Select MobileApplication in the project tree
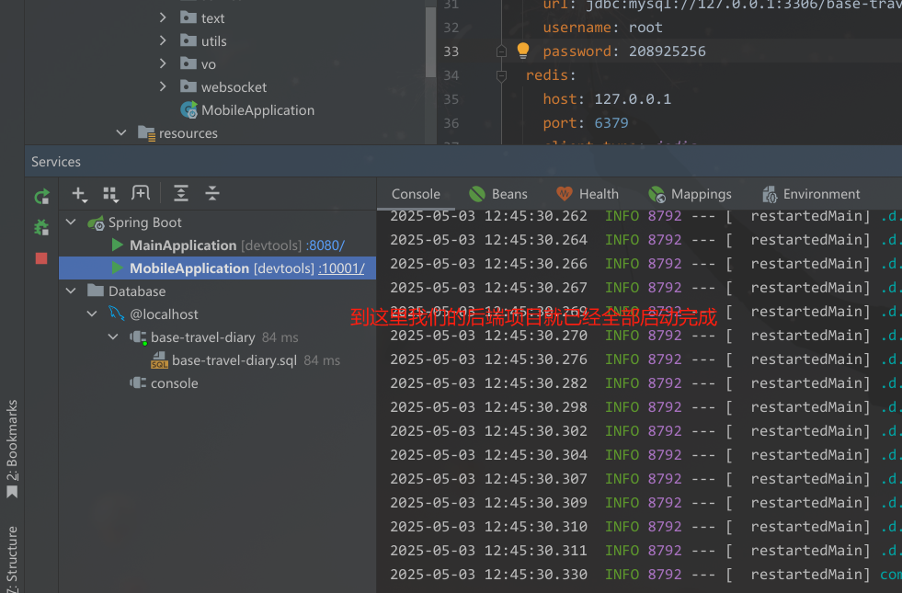Image resolution: width=902 pixels, height=593 pixels. tap(257, 110)
